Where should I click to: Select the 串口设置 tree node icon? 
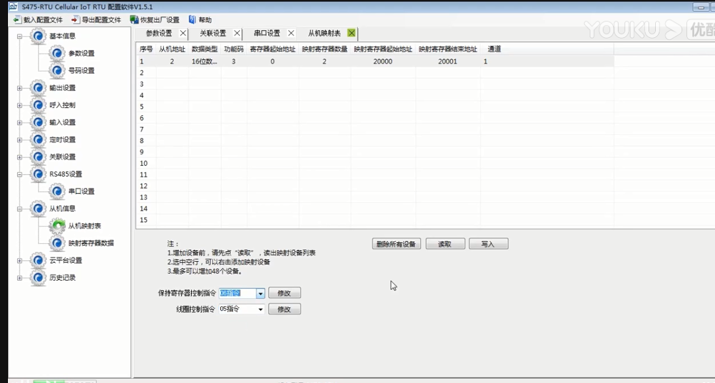(x=57, y=191)
